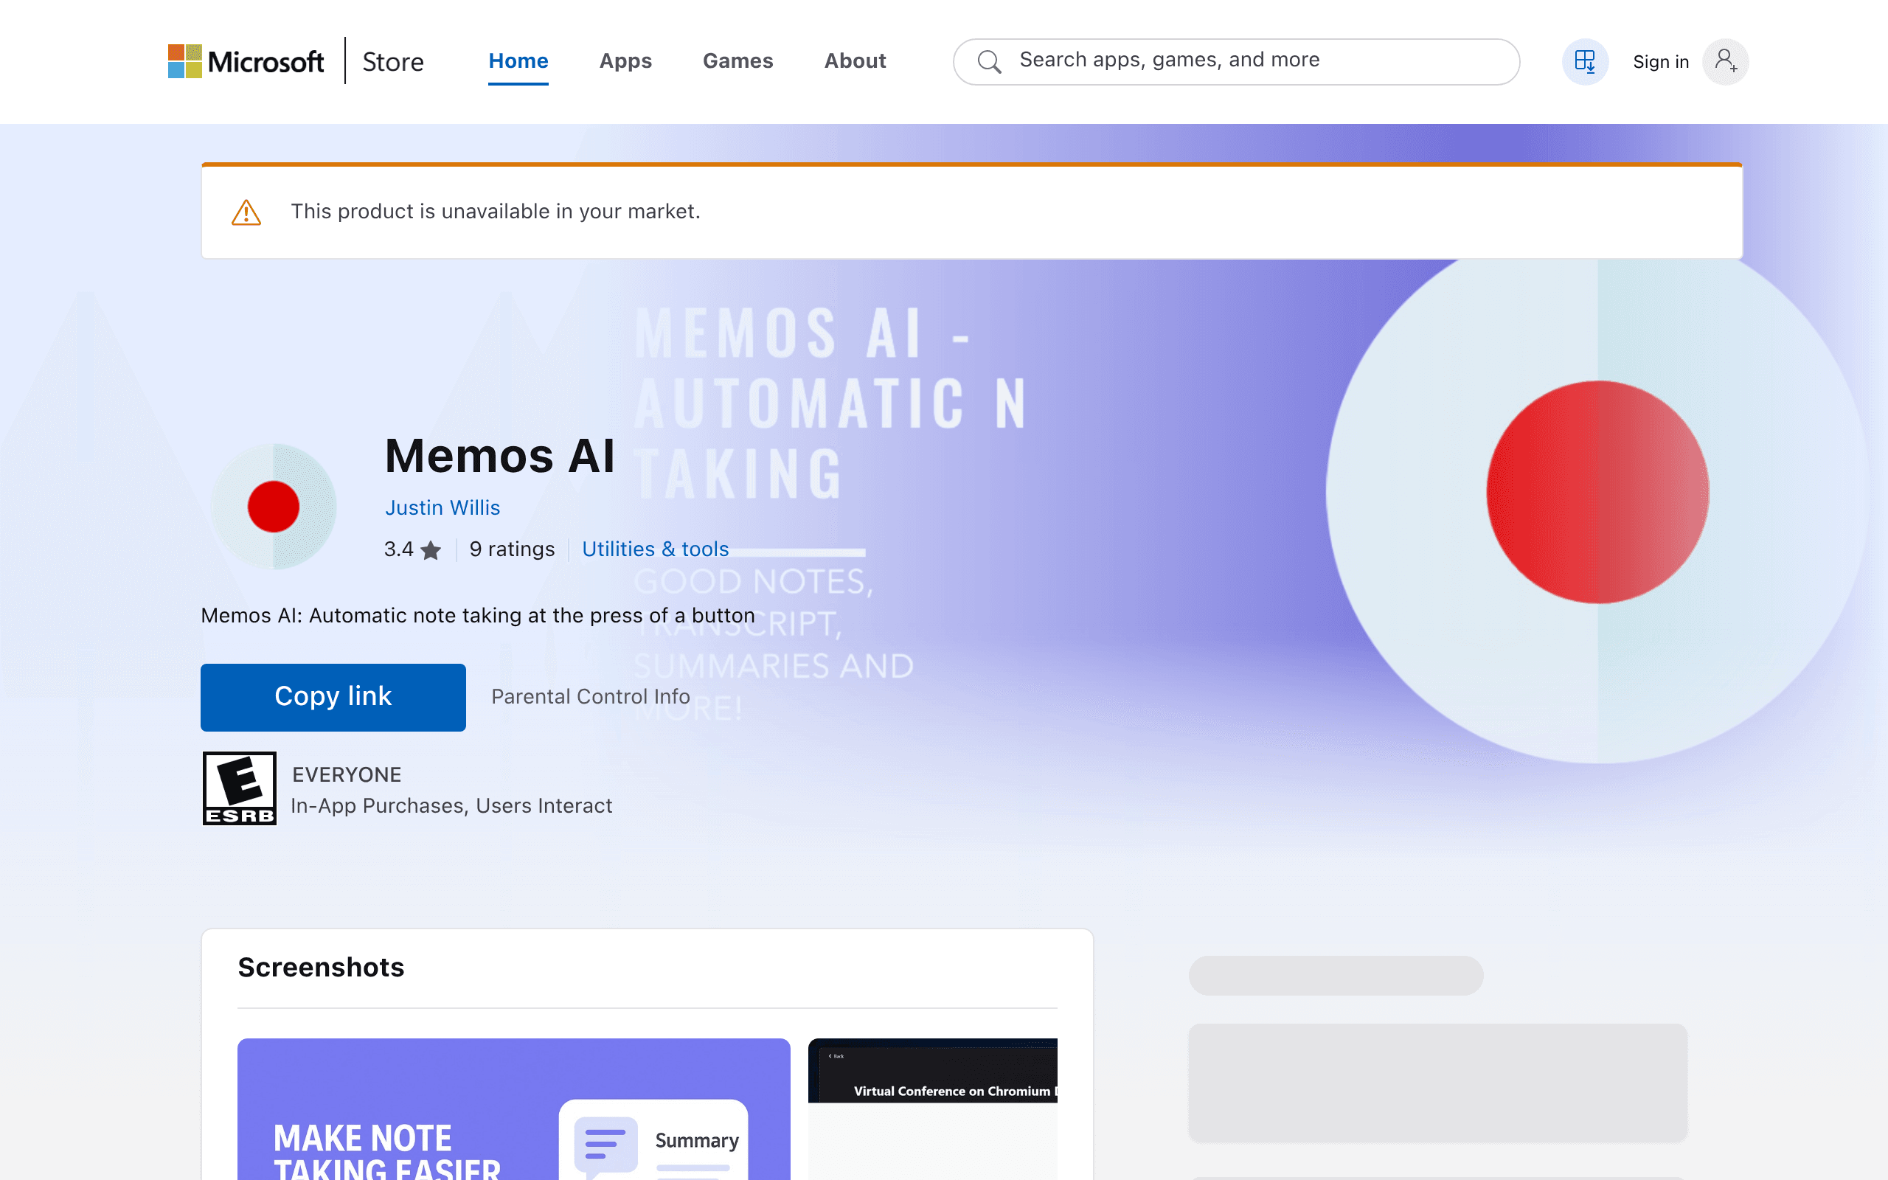Click the Memos AI app icon

(x=274, y=507)
